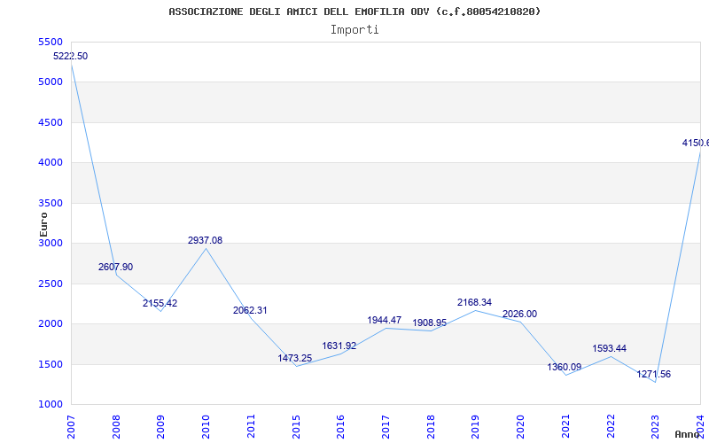Click the 2026.00 value label

click(519, 315)
